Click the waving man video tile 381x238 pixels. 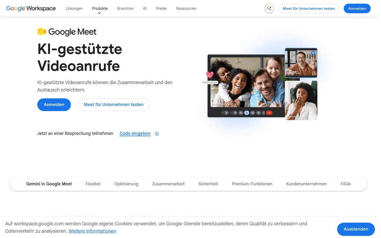(x=301, y=63)
